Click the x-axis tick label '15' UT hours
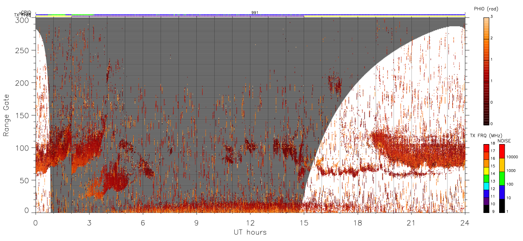 (304, 223)
